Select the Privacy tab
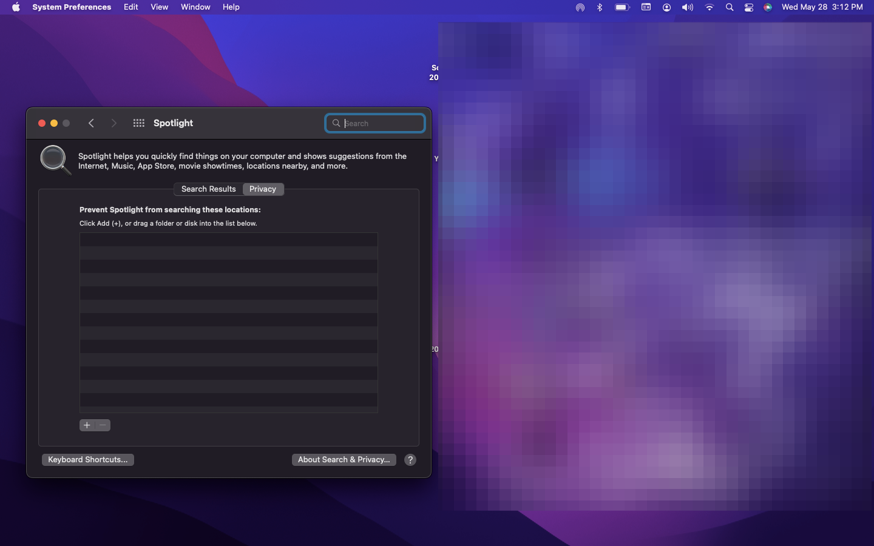Viewport: 874px width, 546px height. click(x=263, y=189)
